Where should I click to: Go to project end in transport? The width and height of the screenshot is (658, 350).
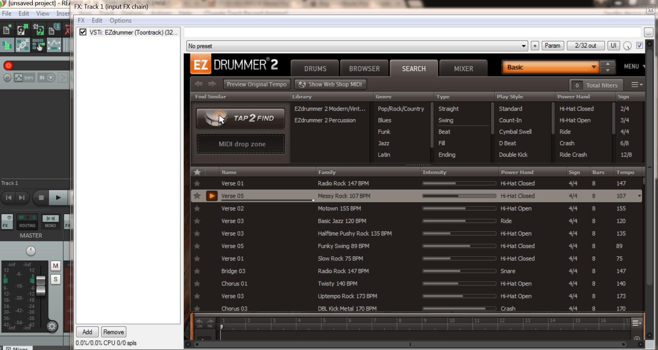(x=22, y=198)
